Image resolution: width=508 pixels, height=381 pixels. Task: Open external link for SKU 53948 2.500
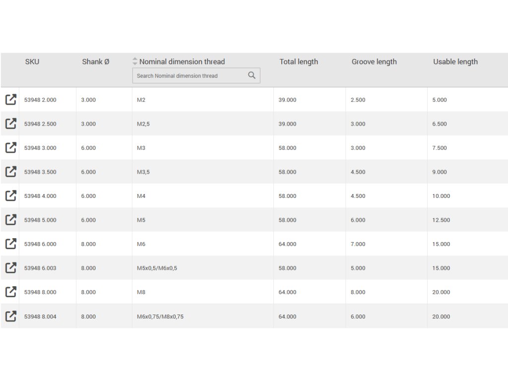(x=10, y=124)
